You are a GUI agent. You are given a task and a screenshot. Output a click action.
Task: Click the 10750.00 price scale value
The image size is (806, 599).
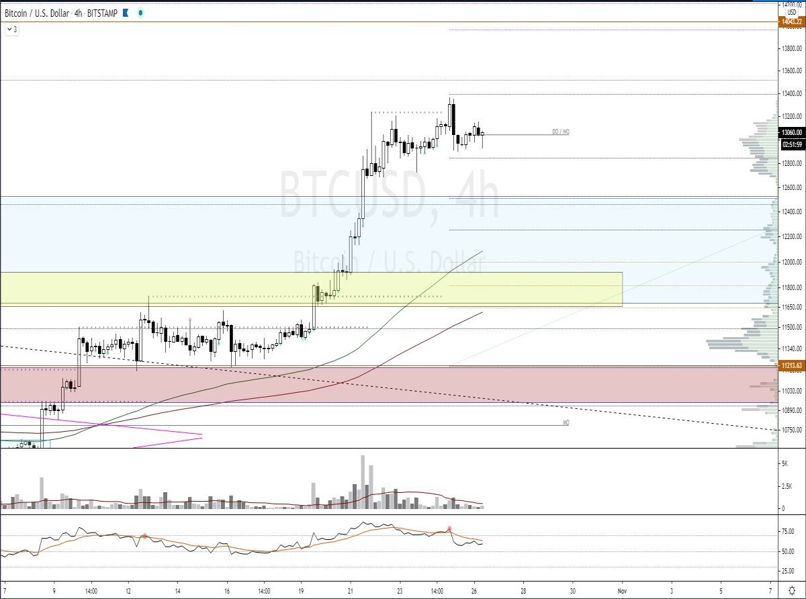792,430
